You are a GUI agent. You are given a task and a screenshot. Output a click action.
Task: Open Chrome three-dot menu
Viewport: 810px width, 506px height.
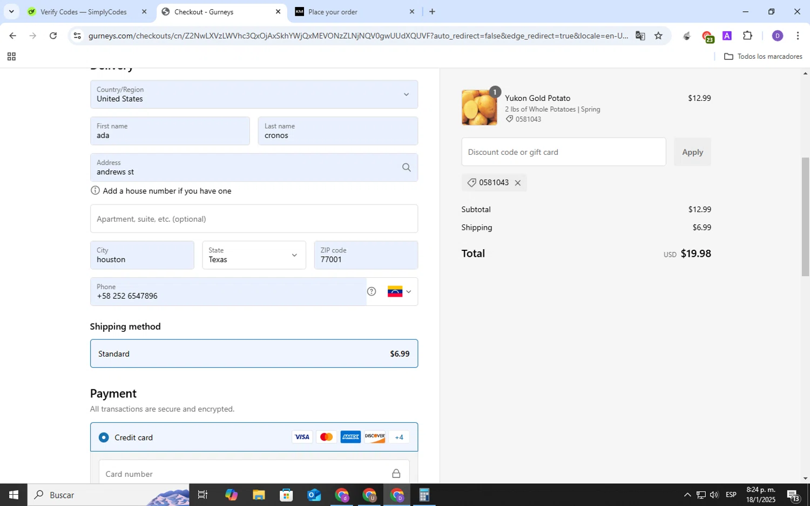pyautogui.click(x=798, y=36)
